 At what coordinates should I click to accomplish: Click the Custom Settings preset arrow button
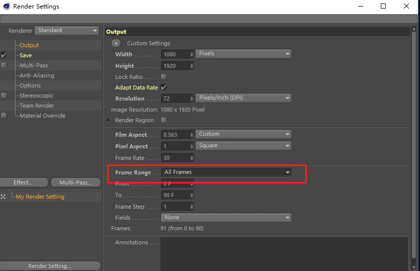click(x=117, y=44)
